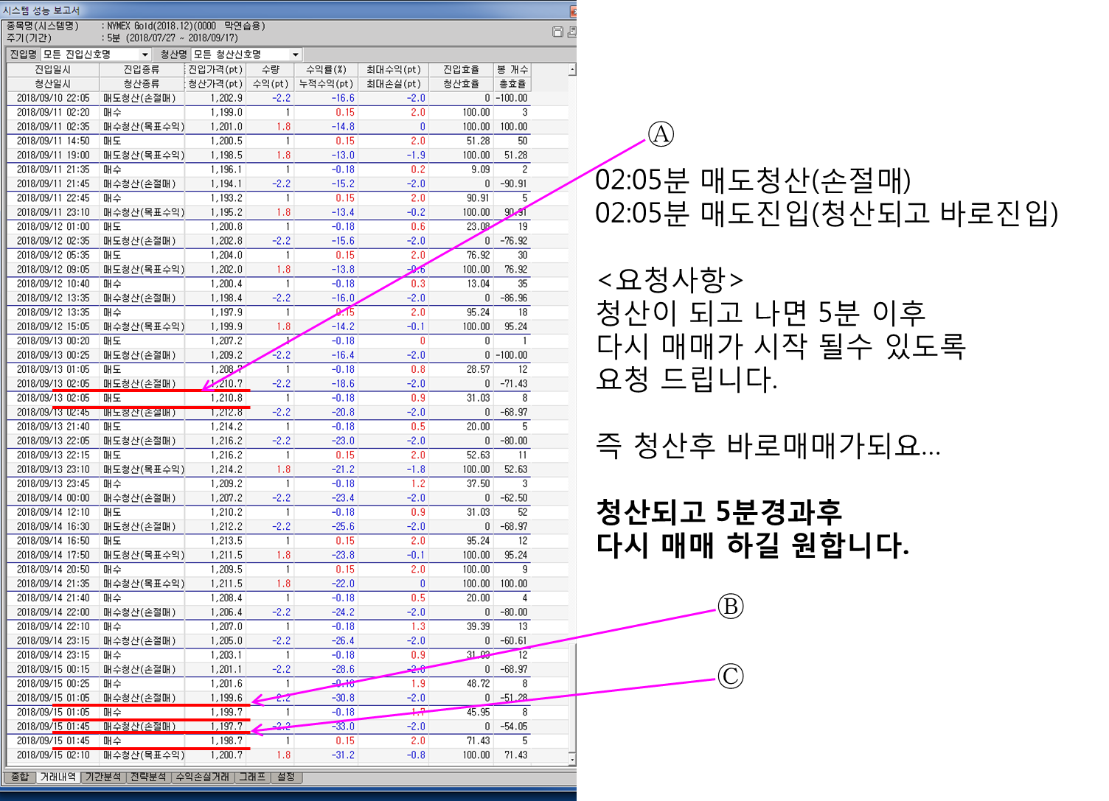Select the 2018/09/13 02:05 매도 entry row
Screen dimensions: 1109x801
[x=288, y=398]
